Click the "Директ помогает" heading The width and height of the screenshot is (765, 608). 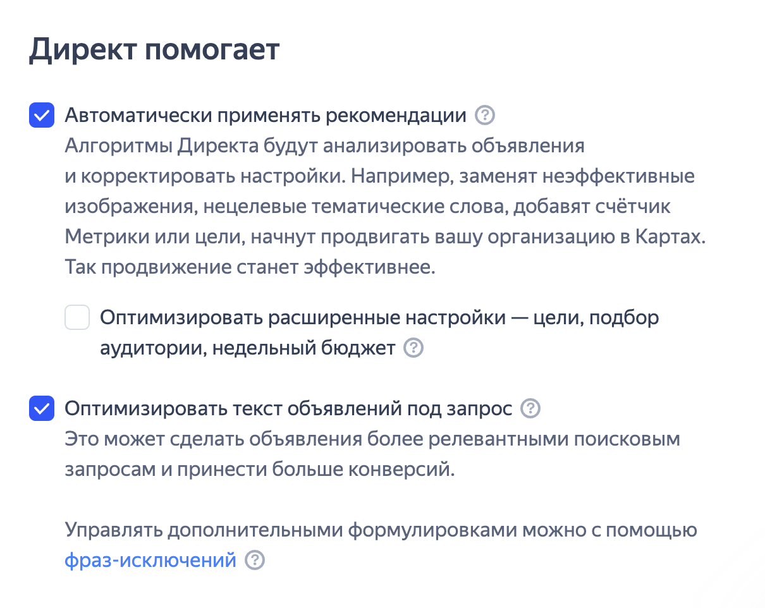pyautogui.click(x=154, y=50)
